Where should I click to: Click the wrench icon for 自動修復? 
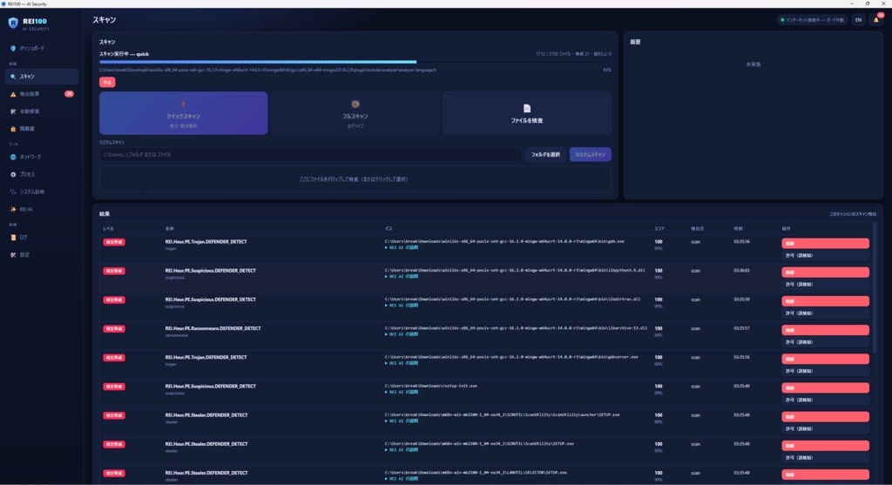[x=13, y=111]
